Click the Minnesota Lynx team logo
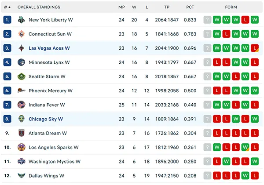The image size is (264, 185). (22, 62)
